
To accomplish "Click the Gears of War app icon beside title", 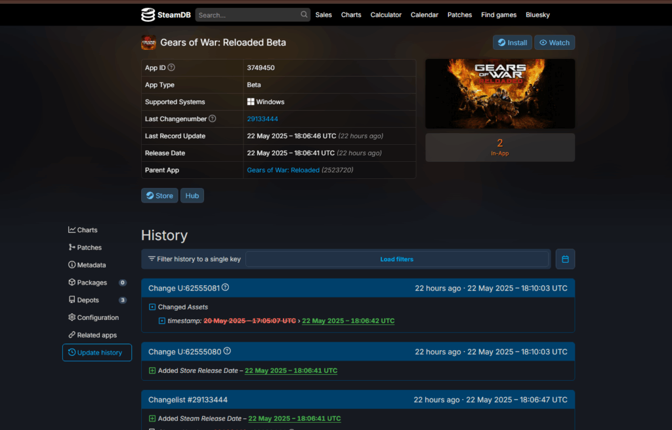I will coord(149,43).
